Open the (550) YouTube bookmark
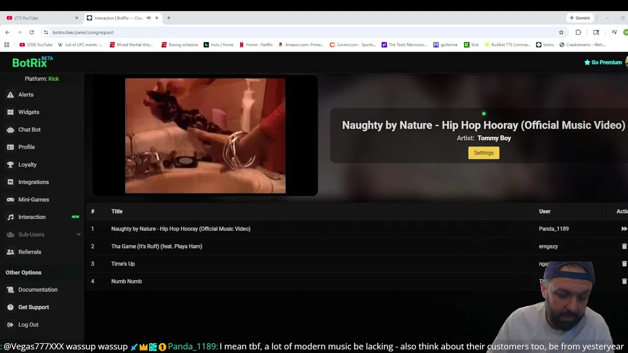Viewport: 628px width, 353px height. pos(36,45)
